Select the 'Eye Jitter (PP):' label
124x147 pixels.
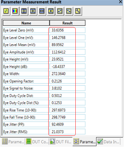pyautogui.click(x=14, y=124)
